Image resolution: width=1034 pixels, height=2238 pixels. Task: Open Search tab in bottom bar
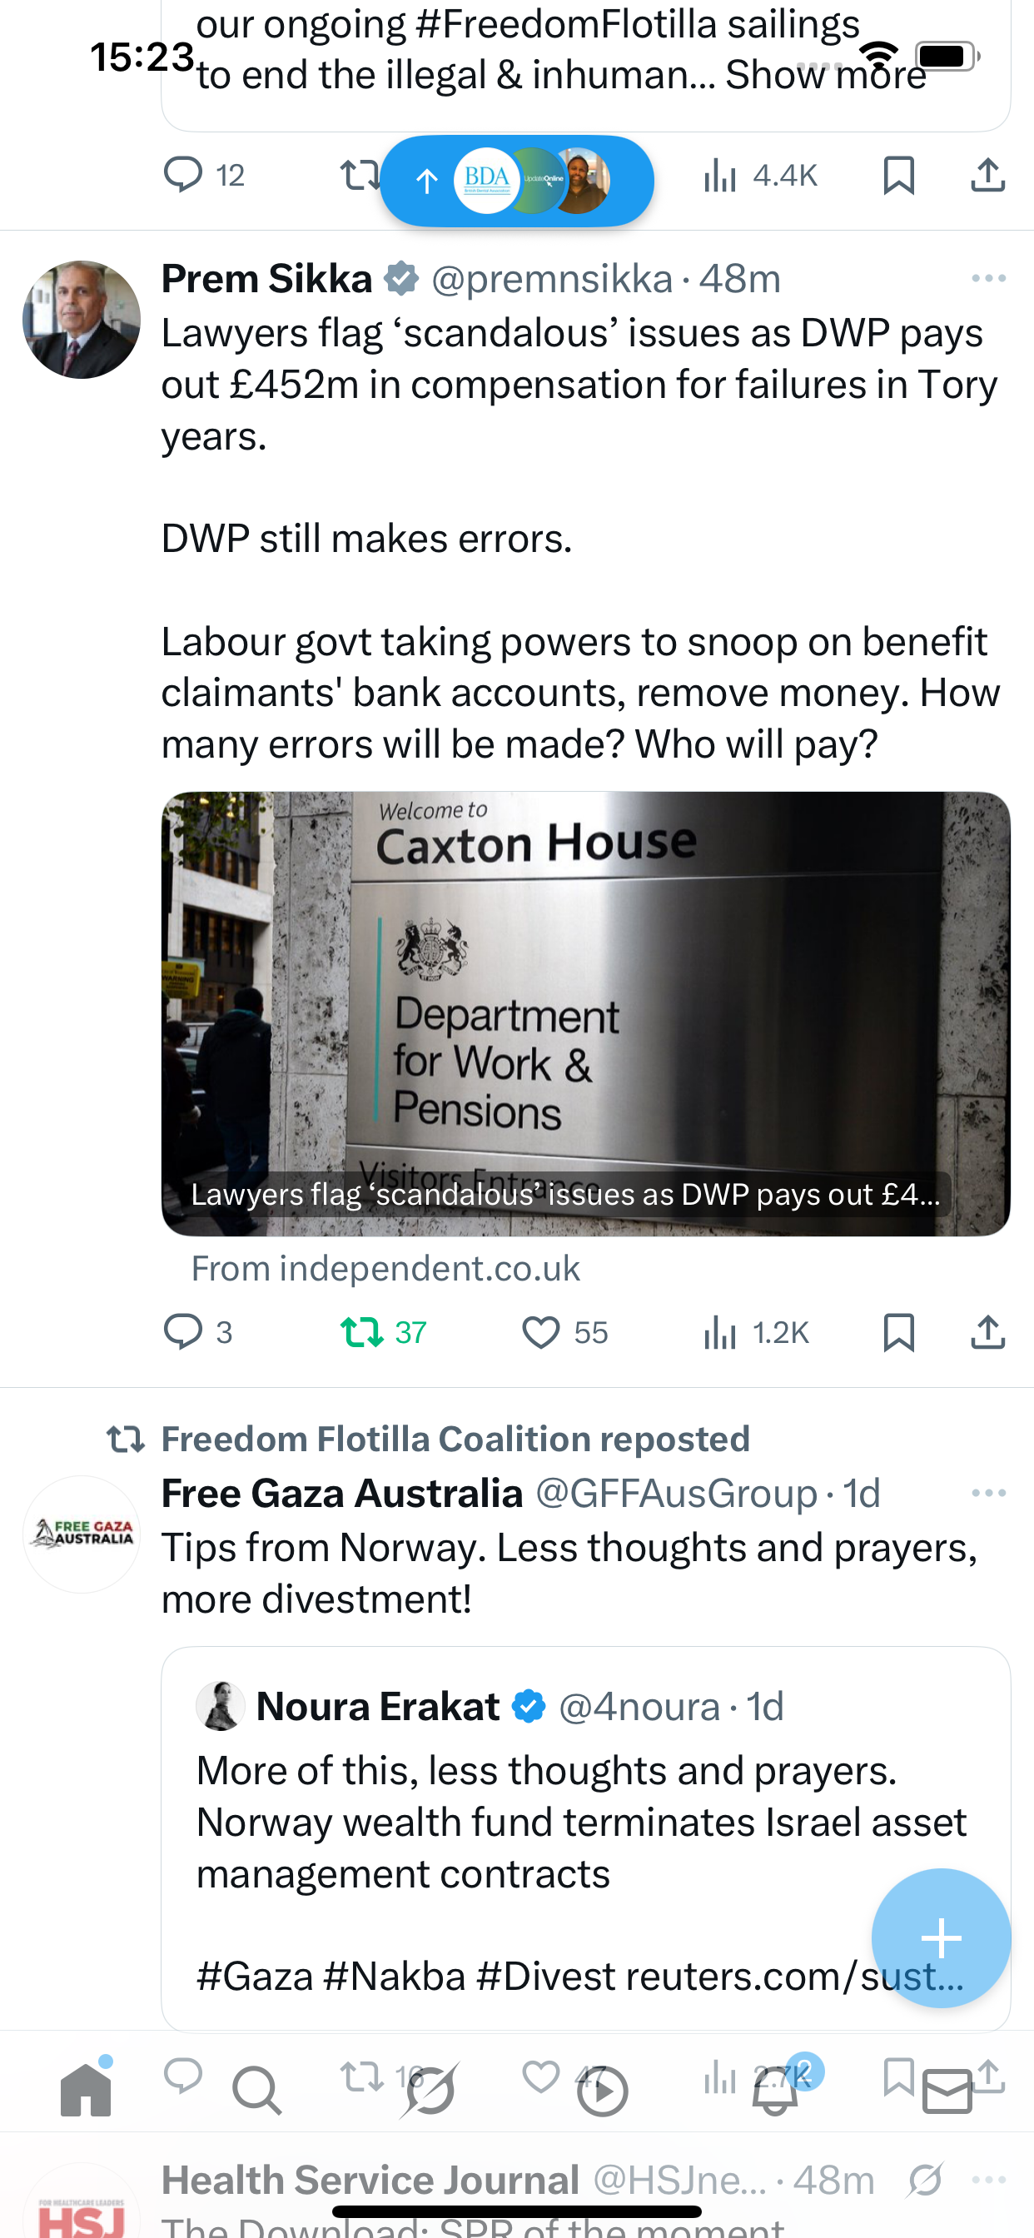coord(257,2091)
